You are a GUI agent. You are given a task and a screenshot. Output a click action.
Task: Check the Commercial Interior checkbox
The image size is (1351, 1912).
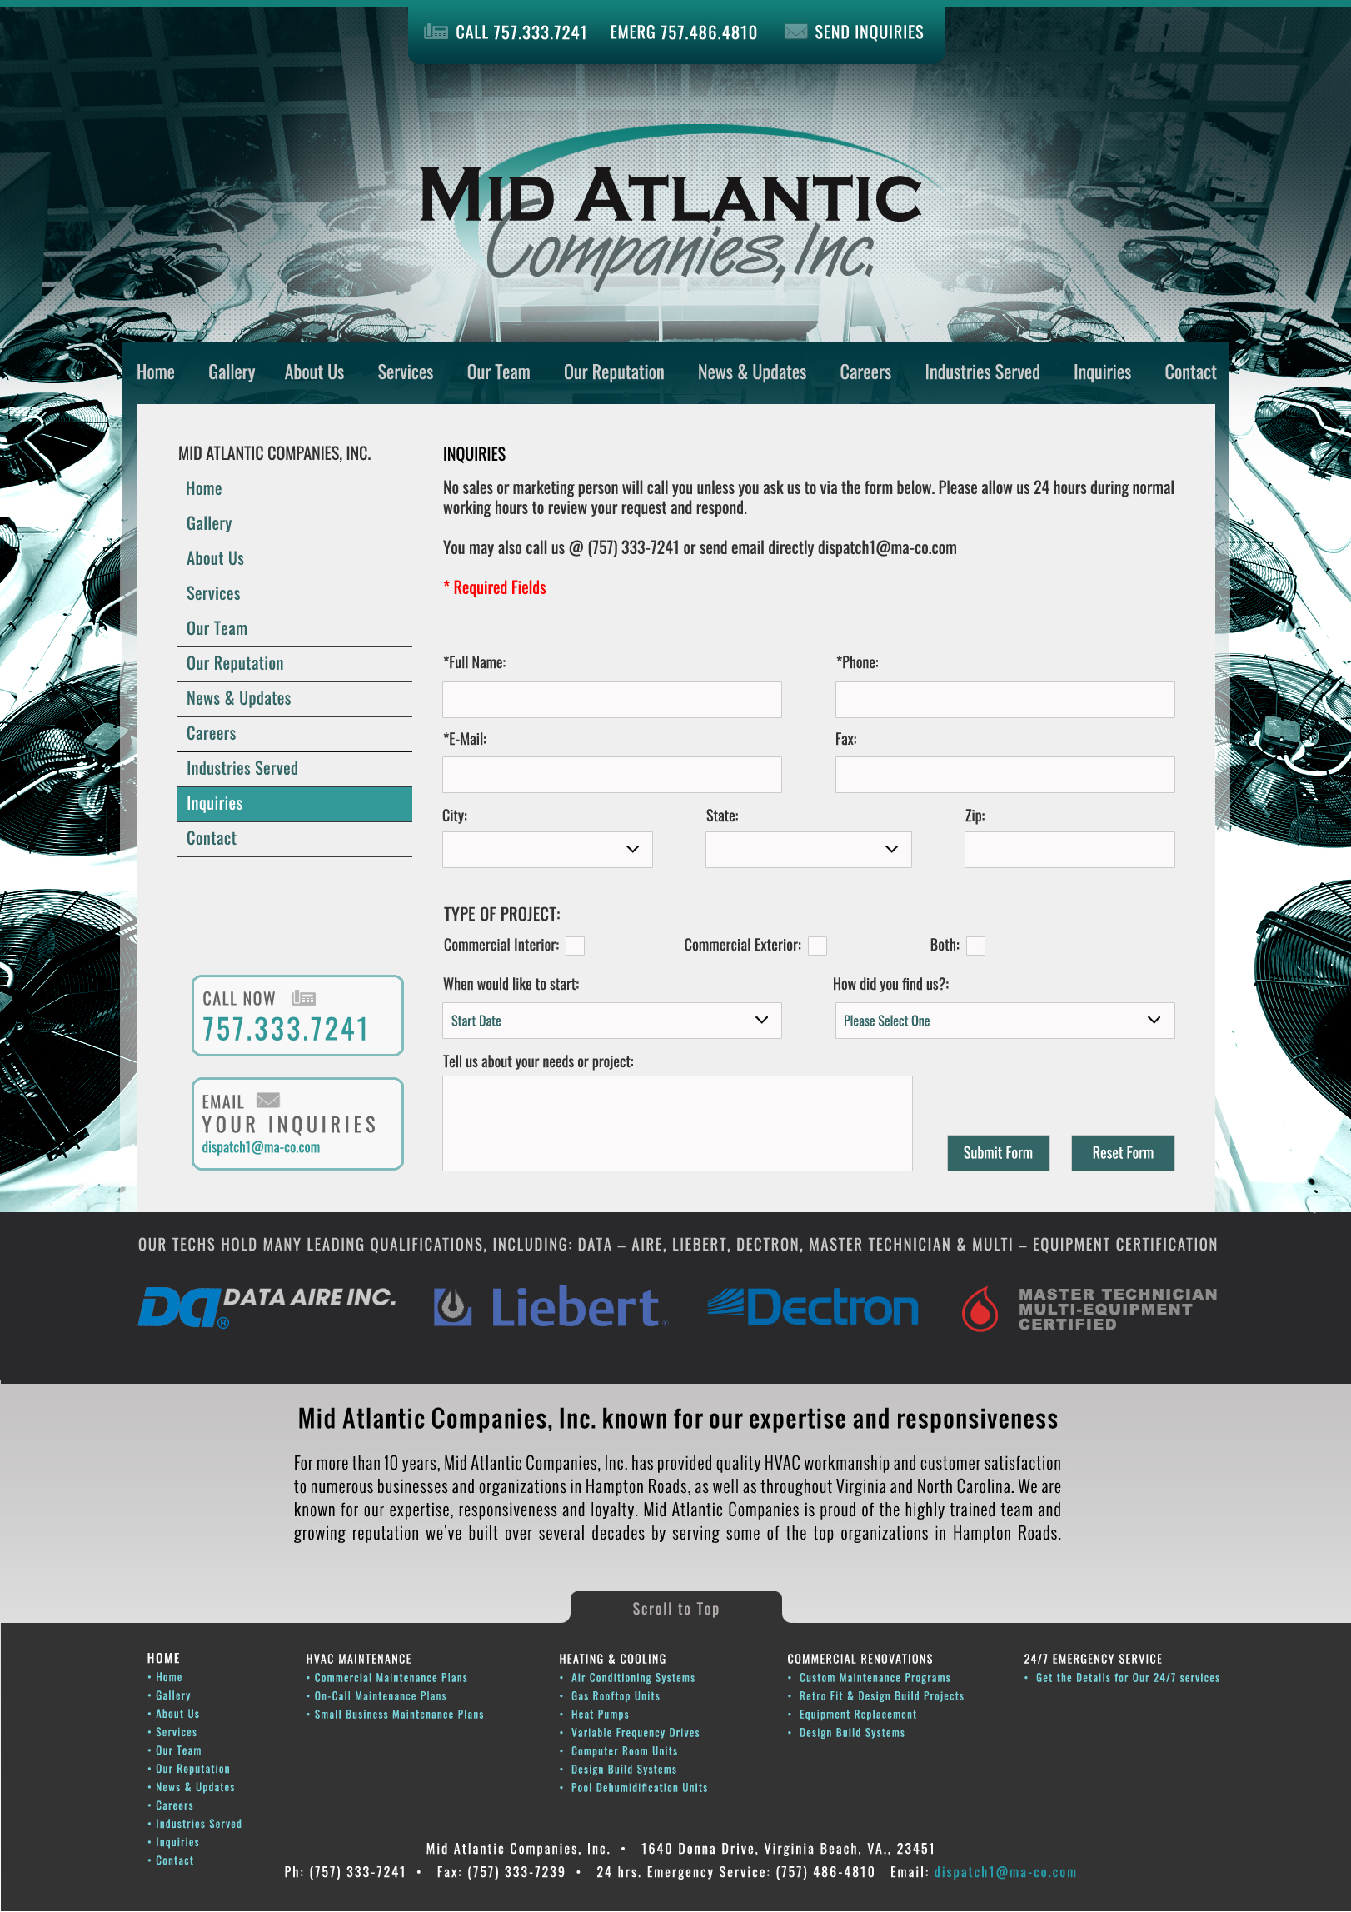point(575,946)
